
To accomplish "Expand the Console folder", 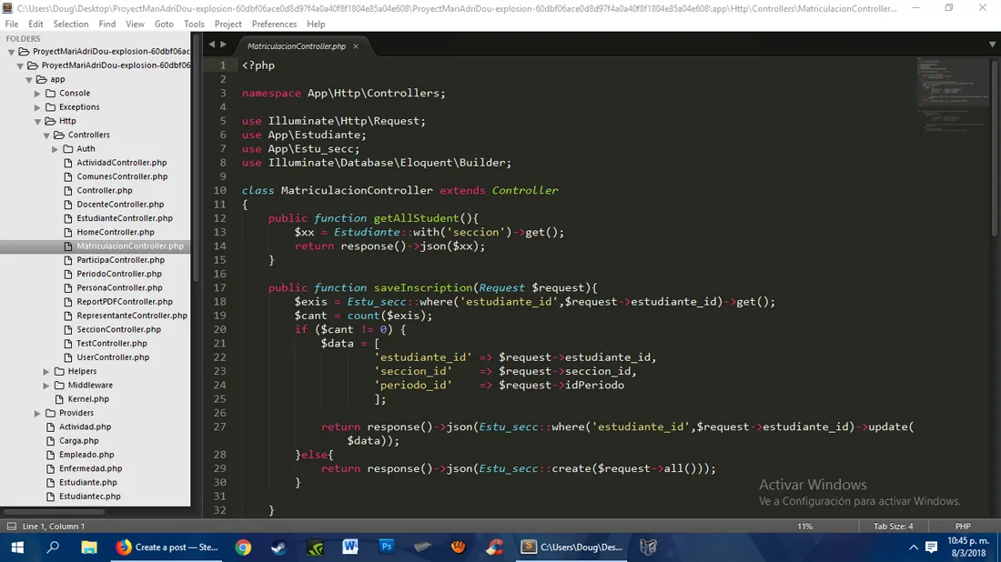I will [37, 94].
